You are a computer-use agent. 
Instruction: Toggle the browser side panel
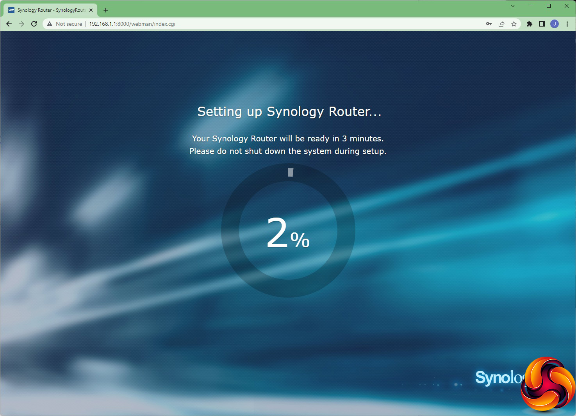click(x=542, y=24)
